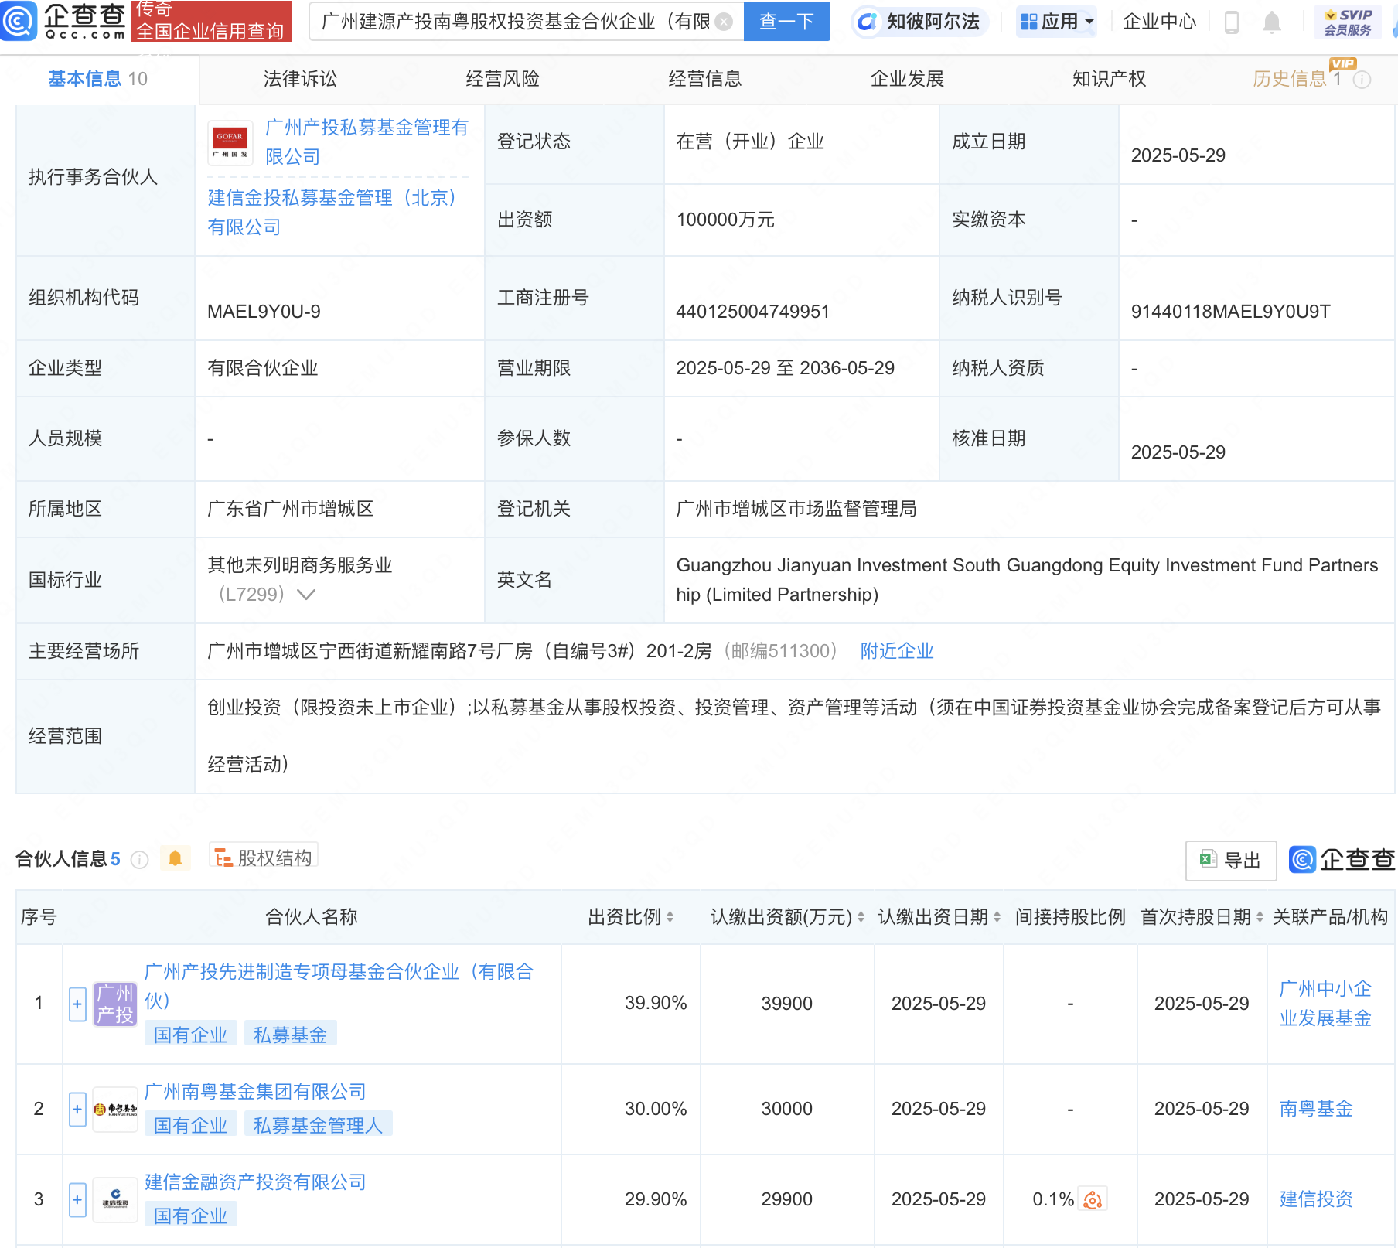Screen dimensions: 1398x1248
Task: Open 历史信息 VIP tab
Action: pos(1297,79)
